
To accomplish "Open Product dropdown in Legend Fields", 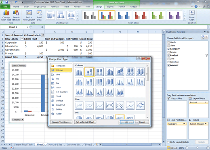I will [x=206, y=102].
